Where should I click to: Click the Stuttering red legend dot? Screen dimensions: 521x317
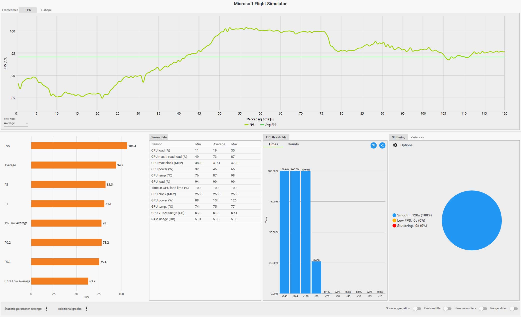[x=394, y=226]
